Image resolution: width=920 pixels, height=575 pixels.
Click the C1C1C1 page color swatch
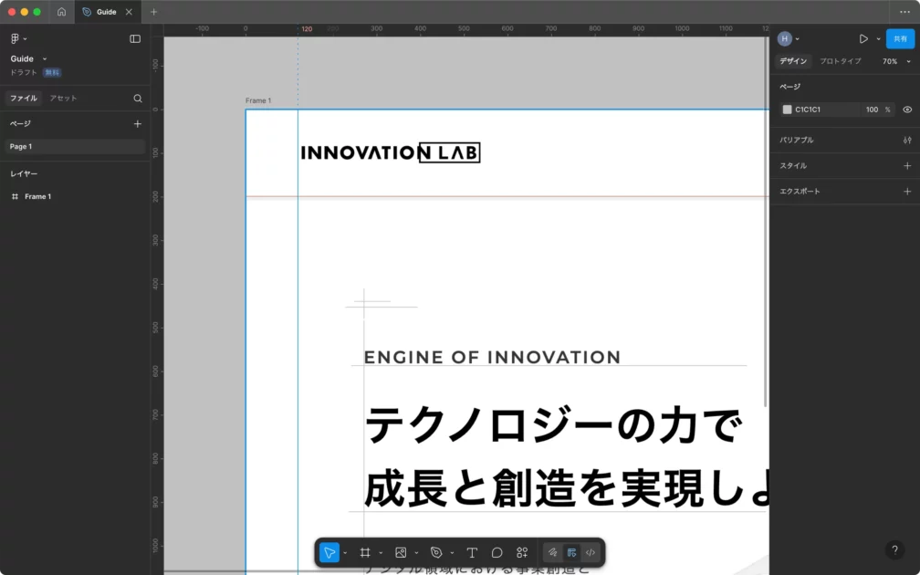[x=787, y=110]
